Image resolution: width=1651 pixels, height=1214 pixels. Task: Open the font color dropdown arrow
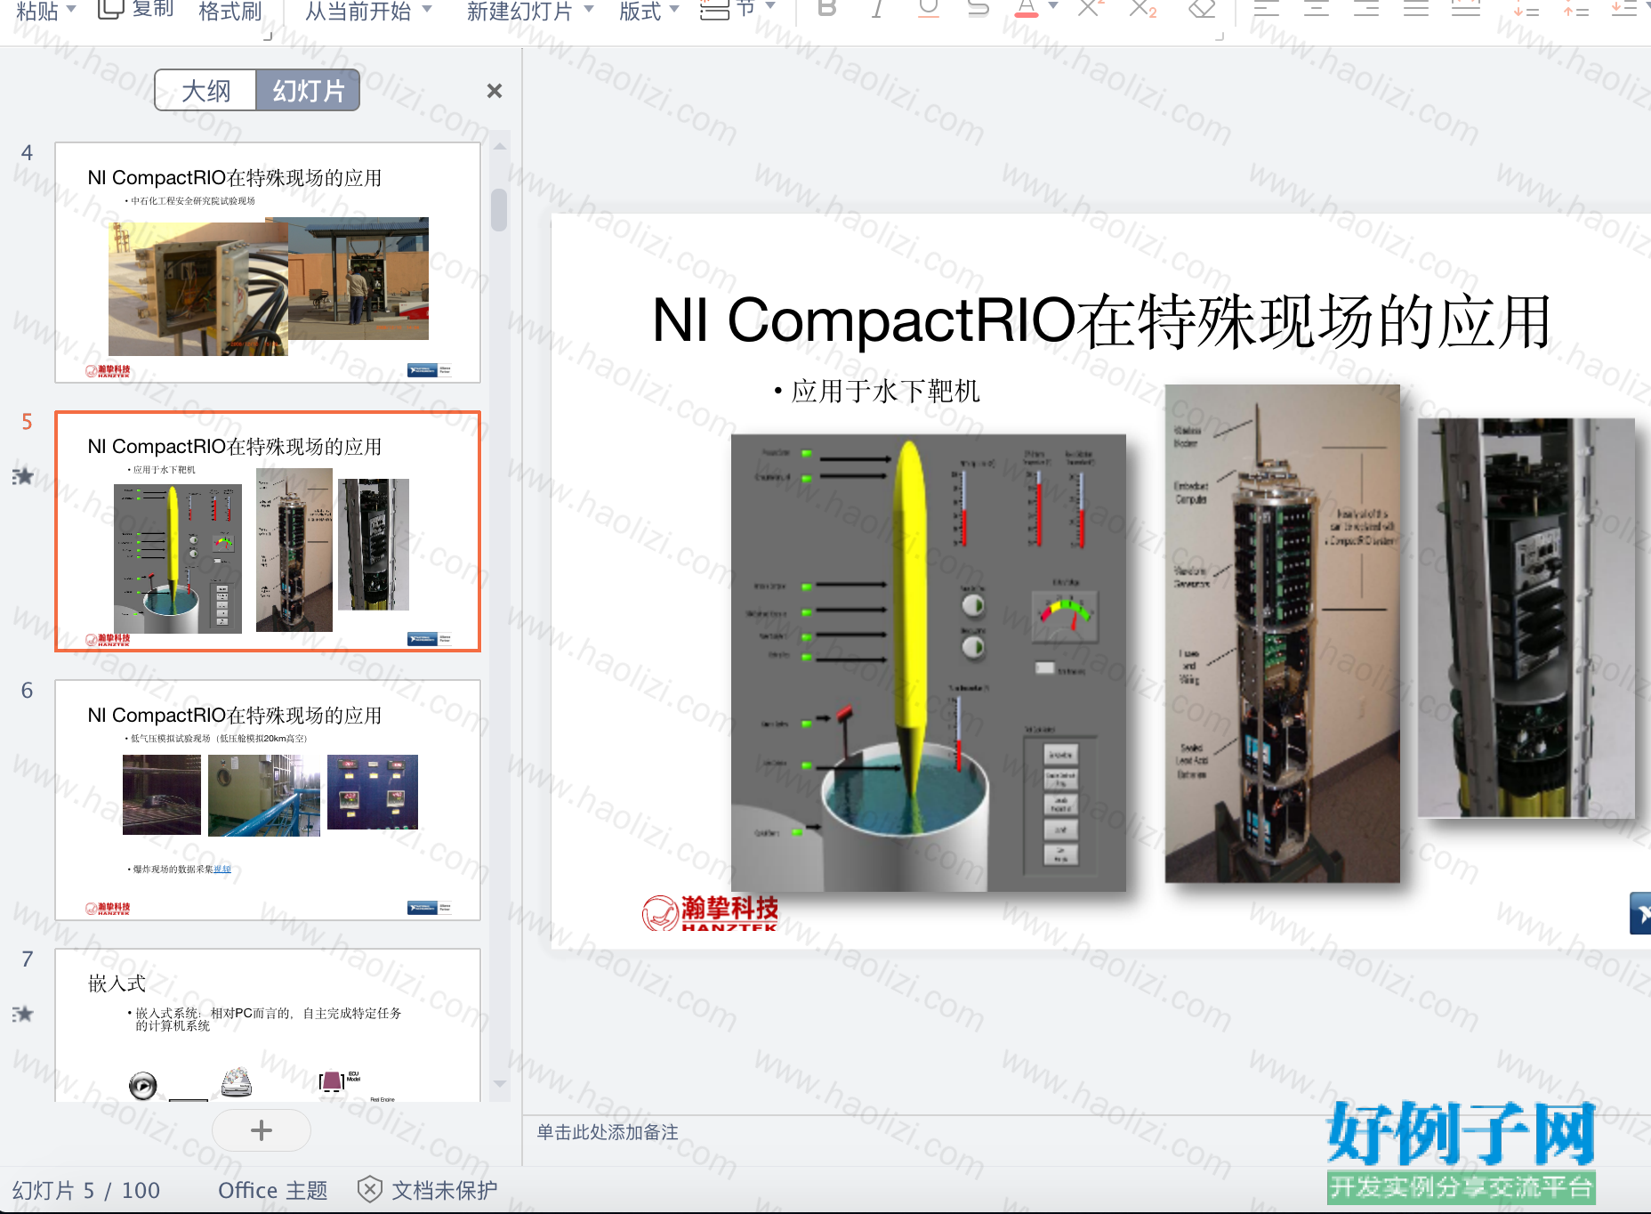(x=1053, y=7)
